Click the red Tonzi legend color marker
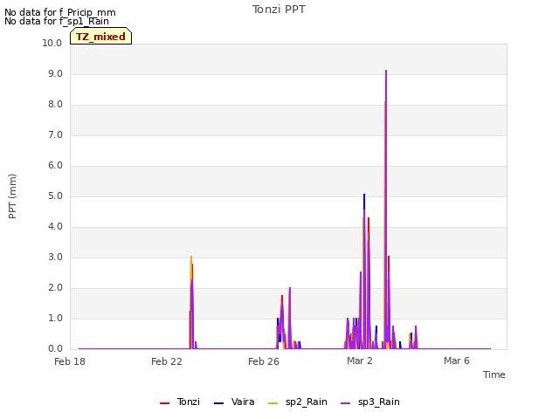The height and width of the screenshot is (419, 559). [x=164, y=403]
